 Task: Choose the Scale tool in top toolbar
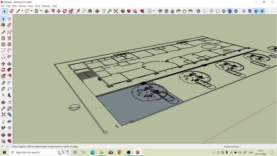coord(71,11)
